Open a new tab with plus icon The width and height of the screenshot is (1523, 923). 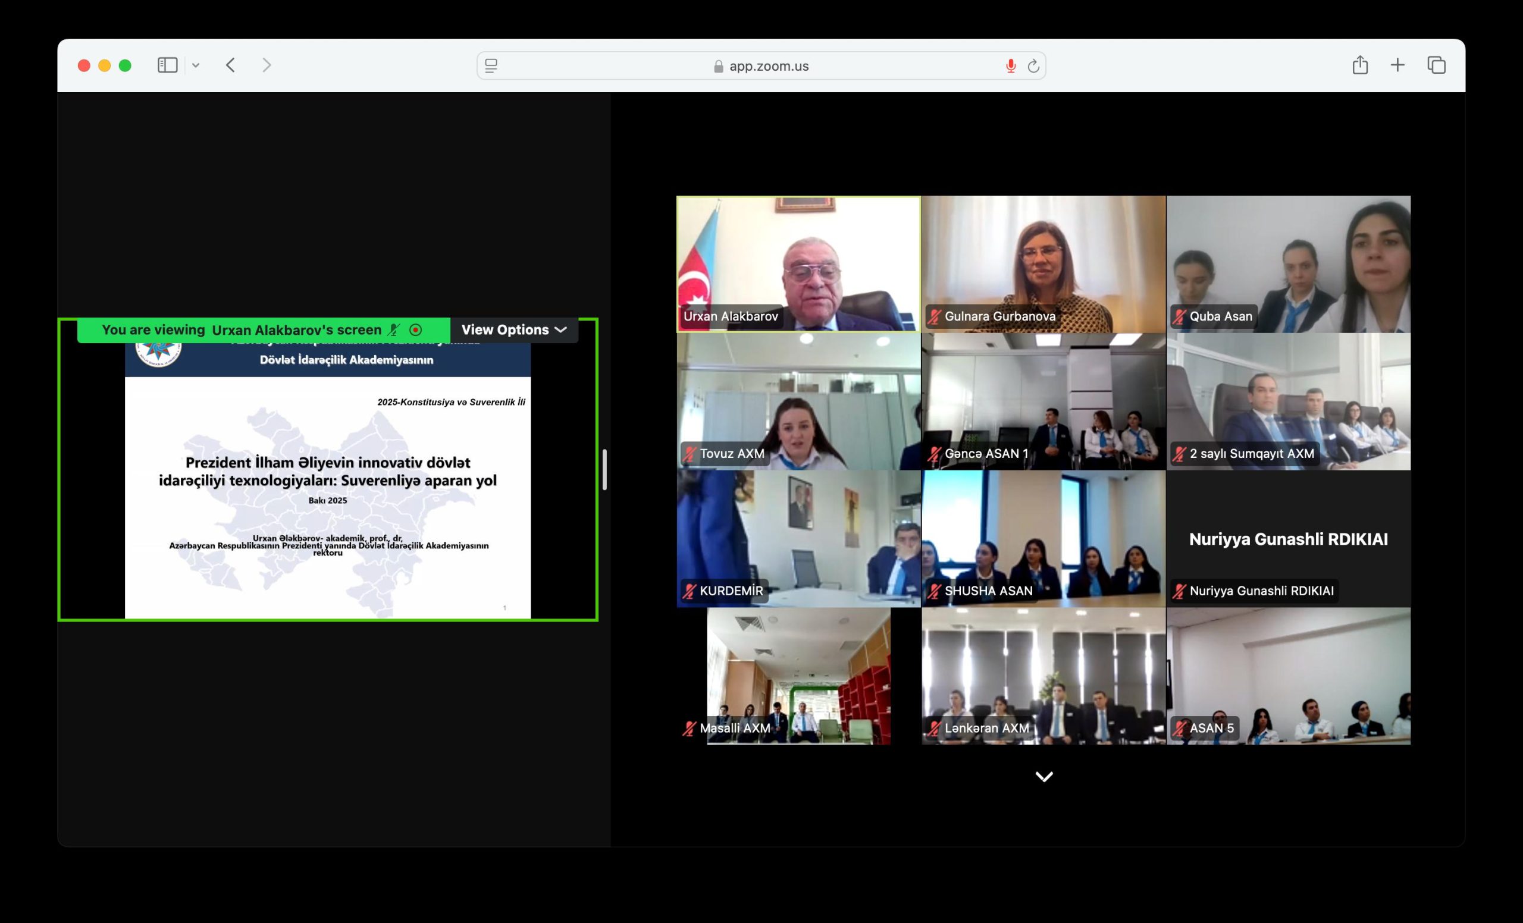point(1397,65)
